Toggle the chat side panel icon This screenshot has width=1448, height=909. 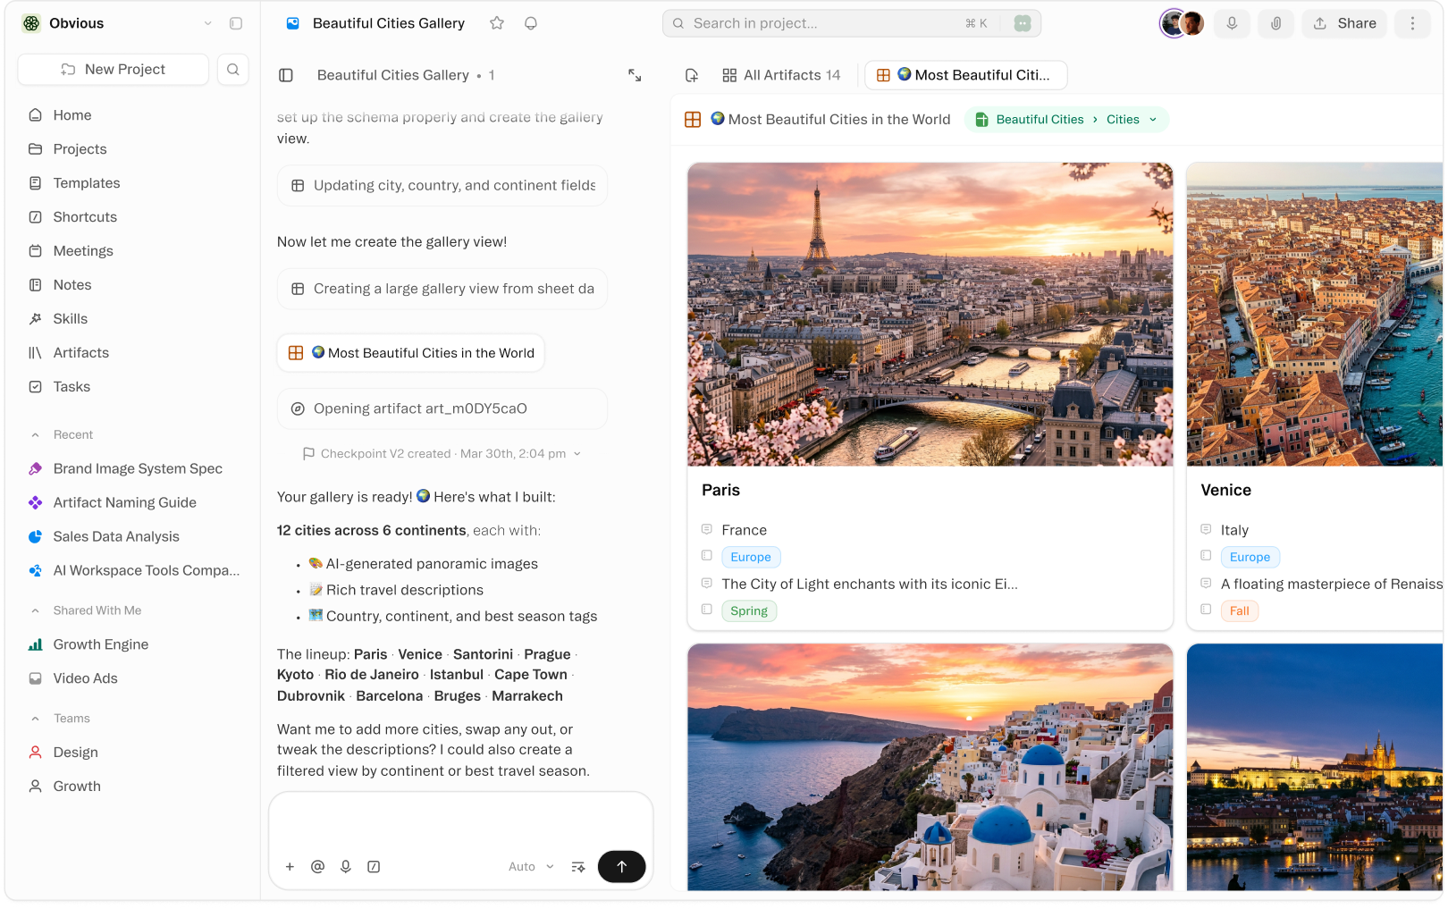[x=286, y=75]
